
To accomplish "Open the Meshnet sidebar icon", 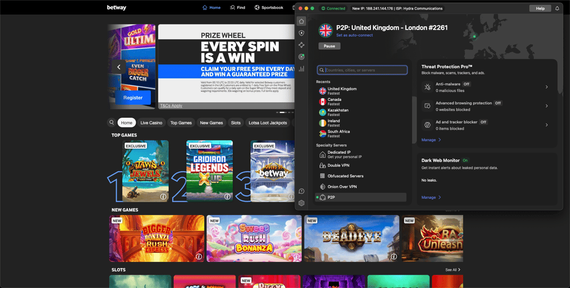I will coord(301,45).
